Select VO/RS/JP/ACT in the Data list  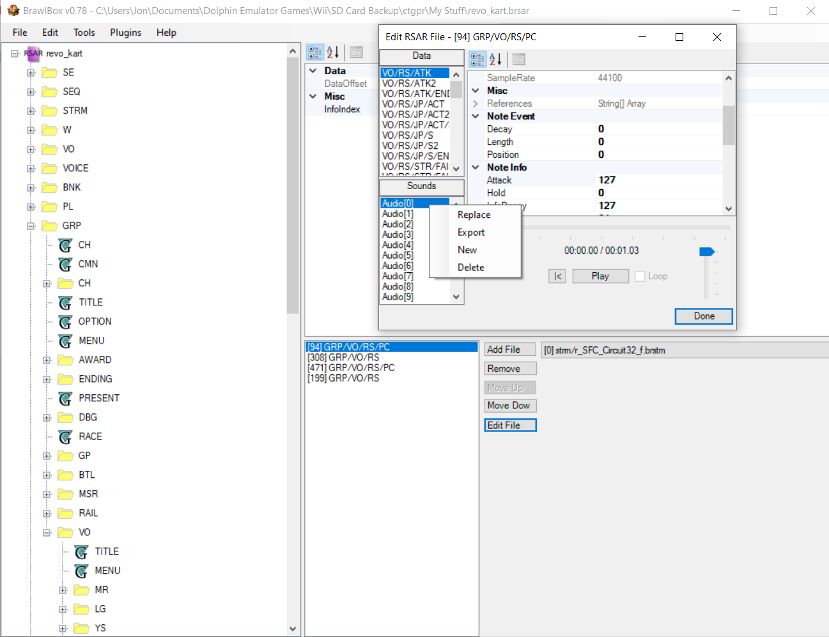415,104
